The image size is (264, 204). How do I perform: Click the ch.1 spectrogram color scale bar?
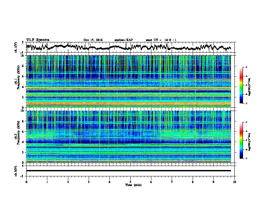tap(241, 85)
